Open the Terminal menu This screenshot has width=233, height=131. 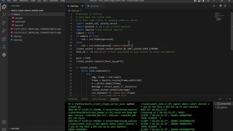point(54,1)
